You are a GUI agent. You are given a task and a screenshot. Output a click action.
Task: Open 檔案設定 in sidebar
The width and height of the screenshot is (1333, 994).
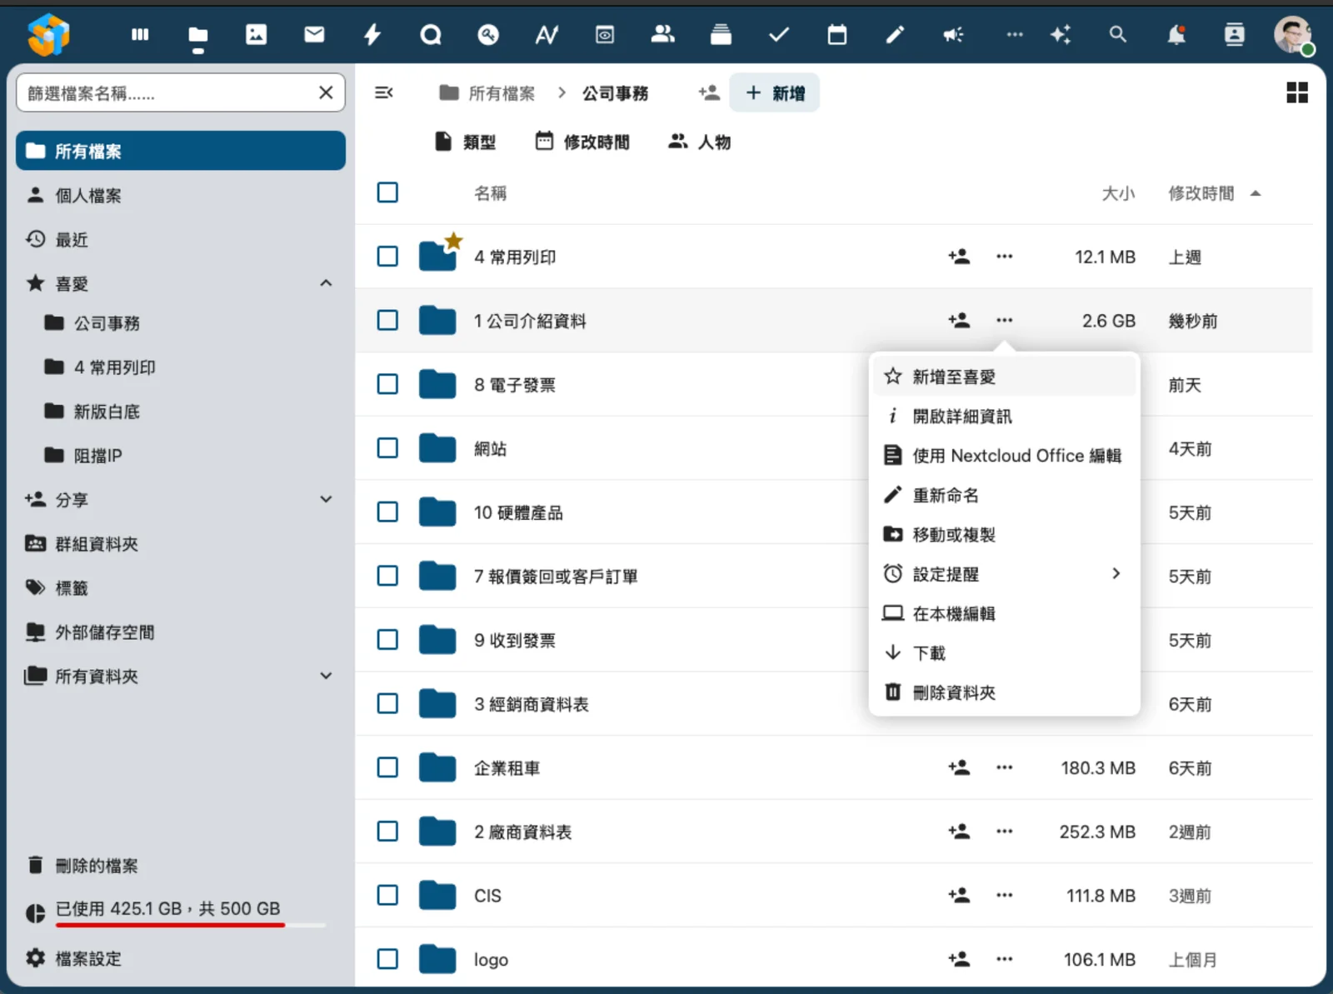[181, 958]
